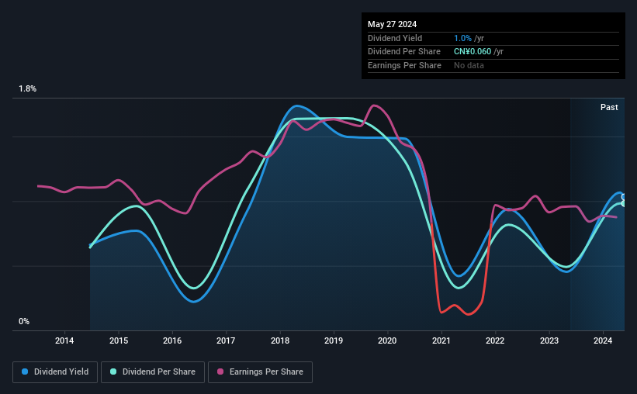The height and width of the screenshot is (394, 637).
Task: Click the CN¥0.060 dividend per share value
Action: (473, 52)
